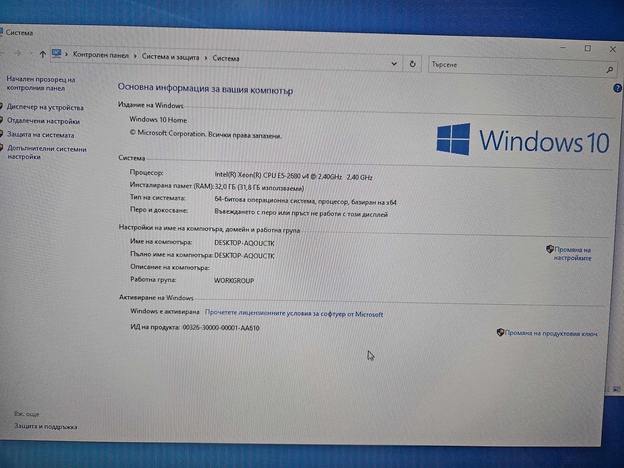
Task: Open the address bar history dropdown arrow
Action: 394,64
